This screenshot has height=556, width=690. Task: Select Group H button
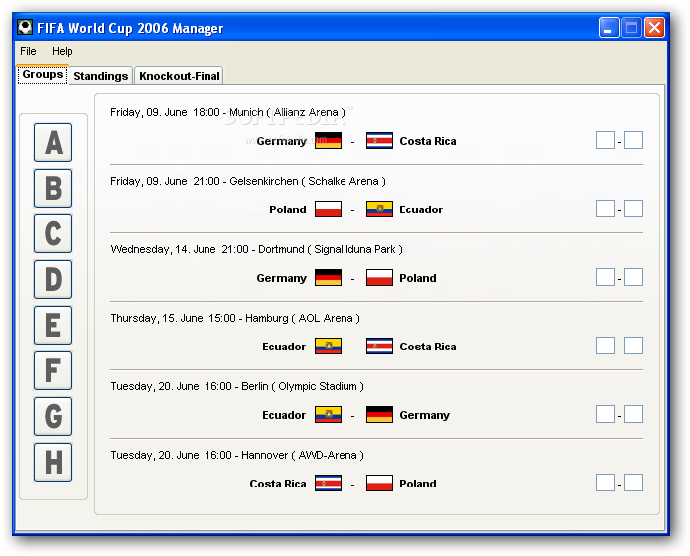54,463
